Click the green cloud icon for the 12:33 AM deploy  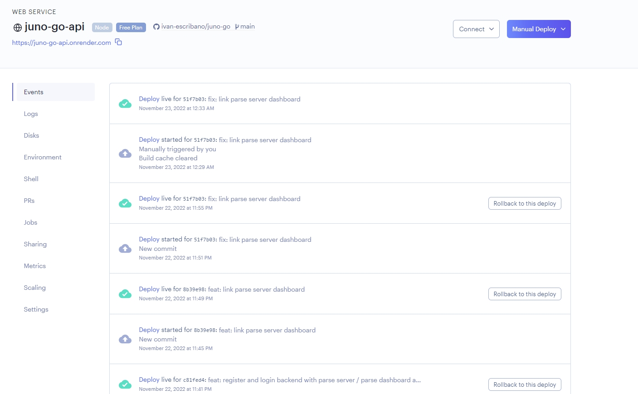(x=125, y=104)
